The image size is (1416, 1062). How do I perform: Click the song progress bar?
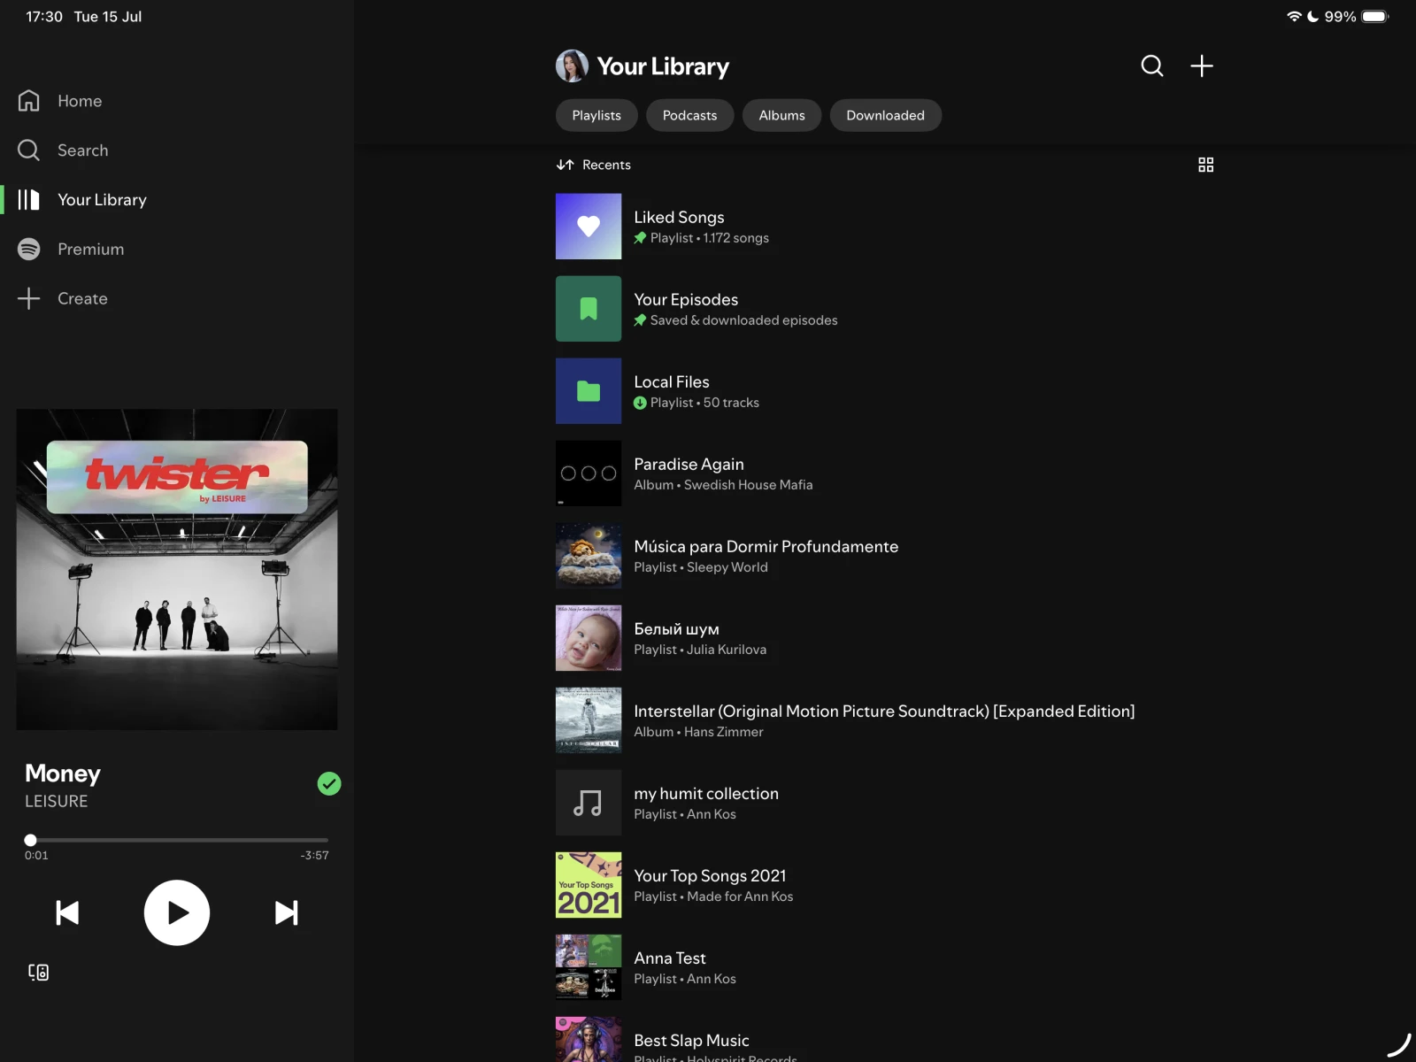(x=177, y=840)
